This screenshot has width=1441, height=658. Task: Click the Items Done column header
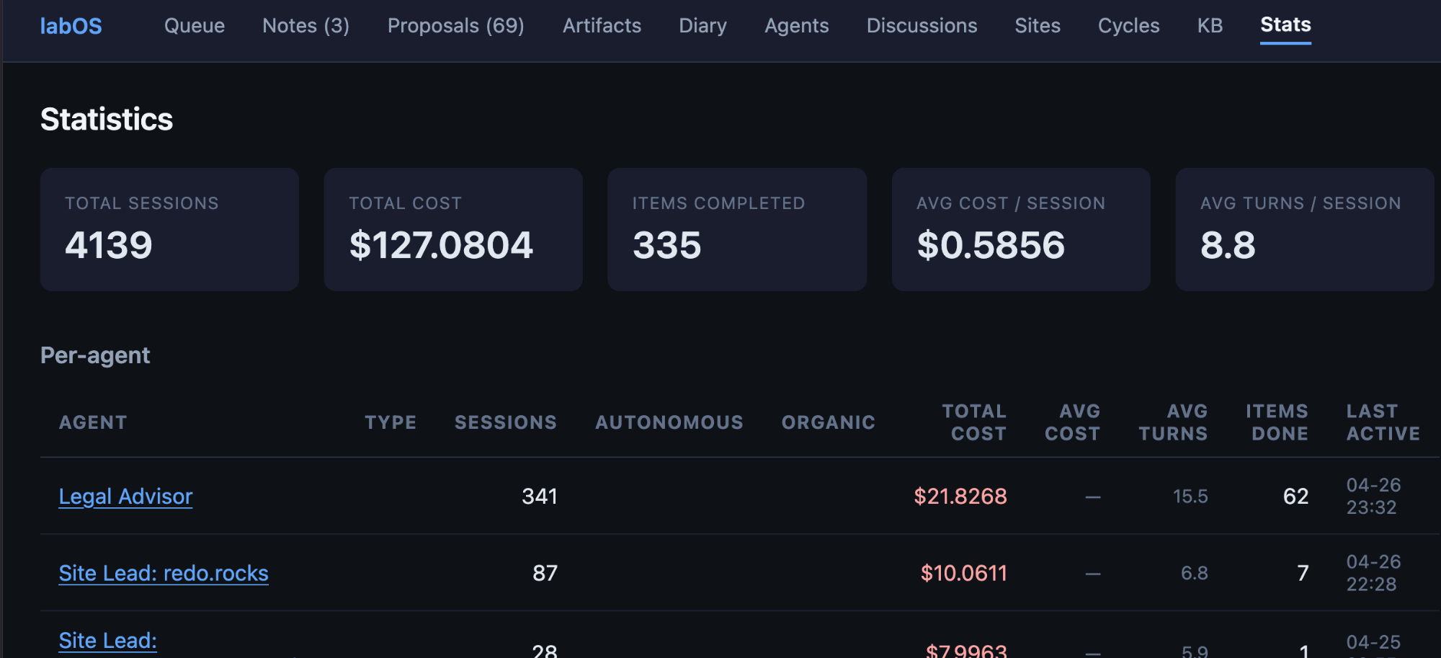click(x=1277, y=422)
